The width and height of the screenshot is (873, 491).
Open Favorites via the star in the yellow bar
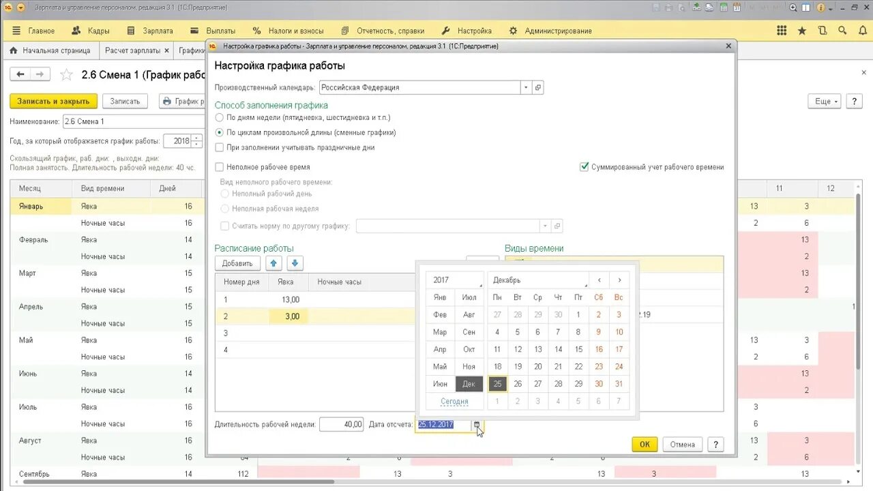pos(802,31)
